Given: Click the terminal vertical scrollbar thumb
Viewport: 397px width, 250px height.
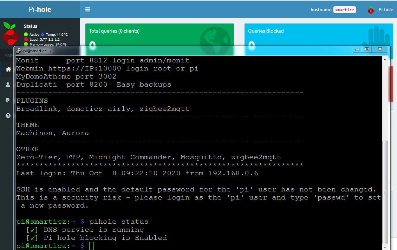Looking at the screenshot, I should 385,192.
